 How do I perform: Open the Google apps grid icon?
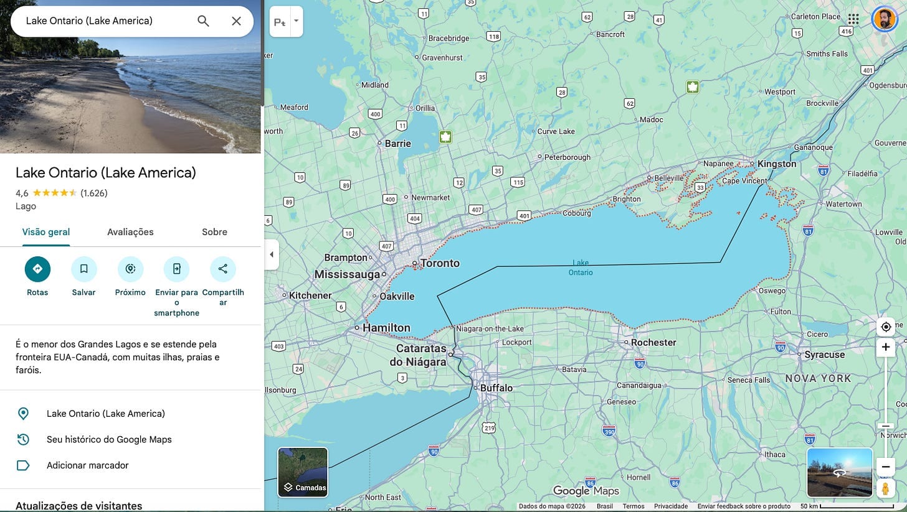point(853,19)
